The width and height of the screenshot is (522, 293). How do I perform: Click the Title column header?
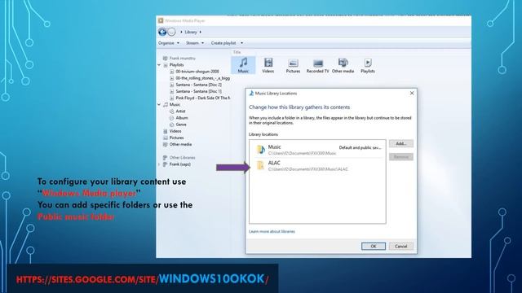pos(237,52)
